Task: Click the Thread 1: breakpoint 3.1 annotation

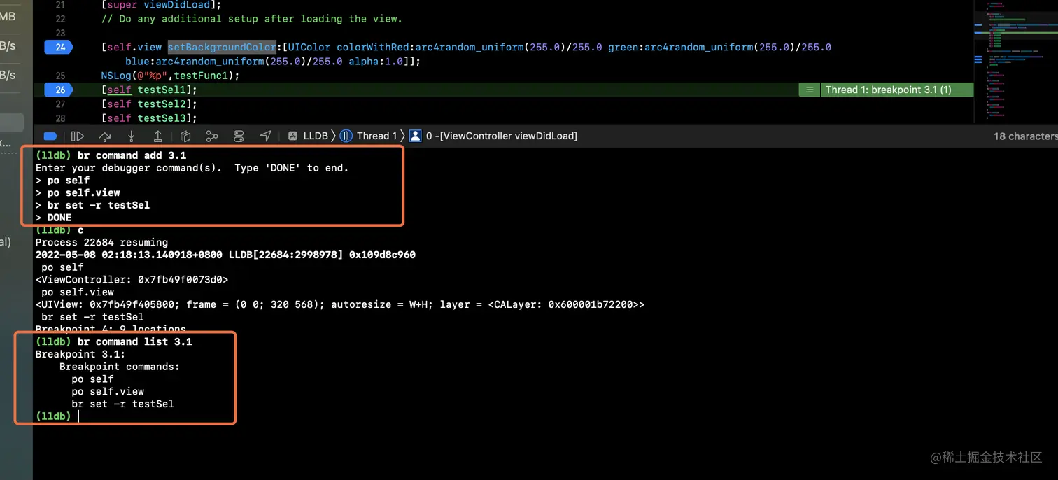Action: tap(896, 90)
